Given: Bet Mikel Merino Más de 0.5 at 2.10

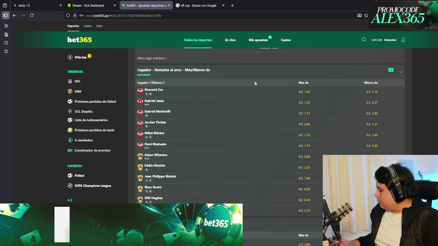Looking at the screenshot, I should 304,135.
